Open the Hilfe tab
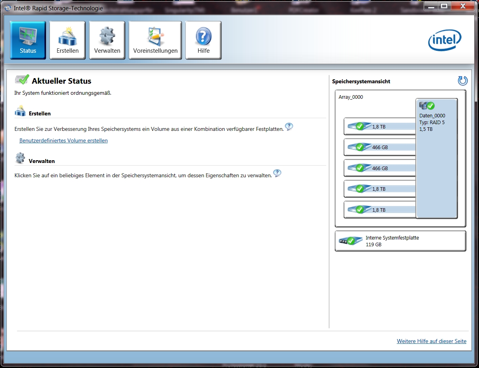Image resolution: width=479 pixels, height=368 pixels. [x=203, y=40]
